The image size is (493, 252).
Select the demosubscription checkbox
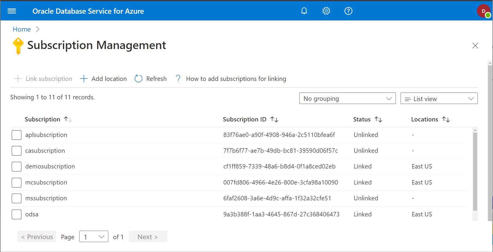tap(16, 166)
